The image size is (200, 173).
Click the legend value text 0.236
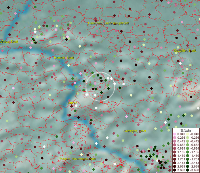[181, 138]
